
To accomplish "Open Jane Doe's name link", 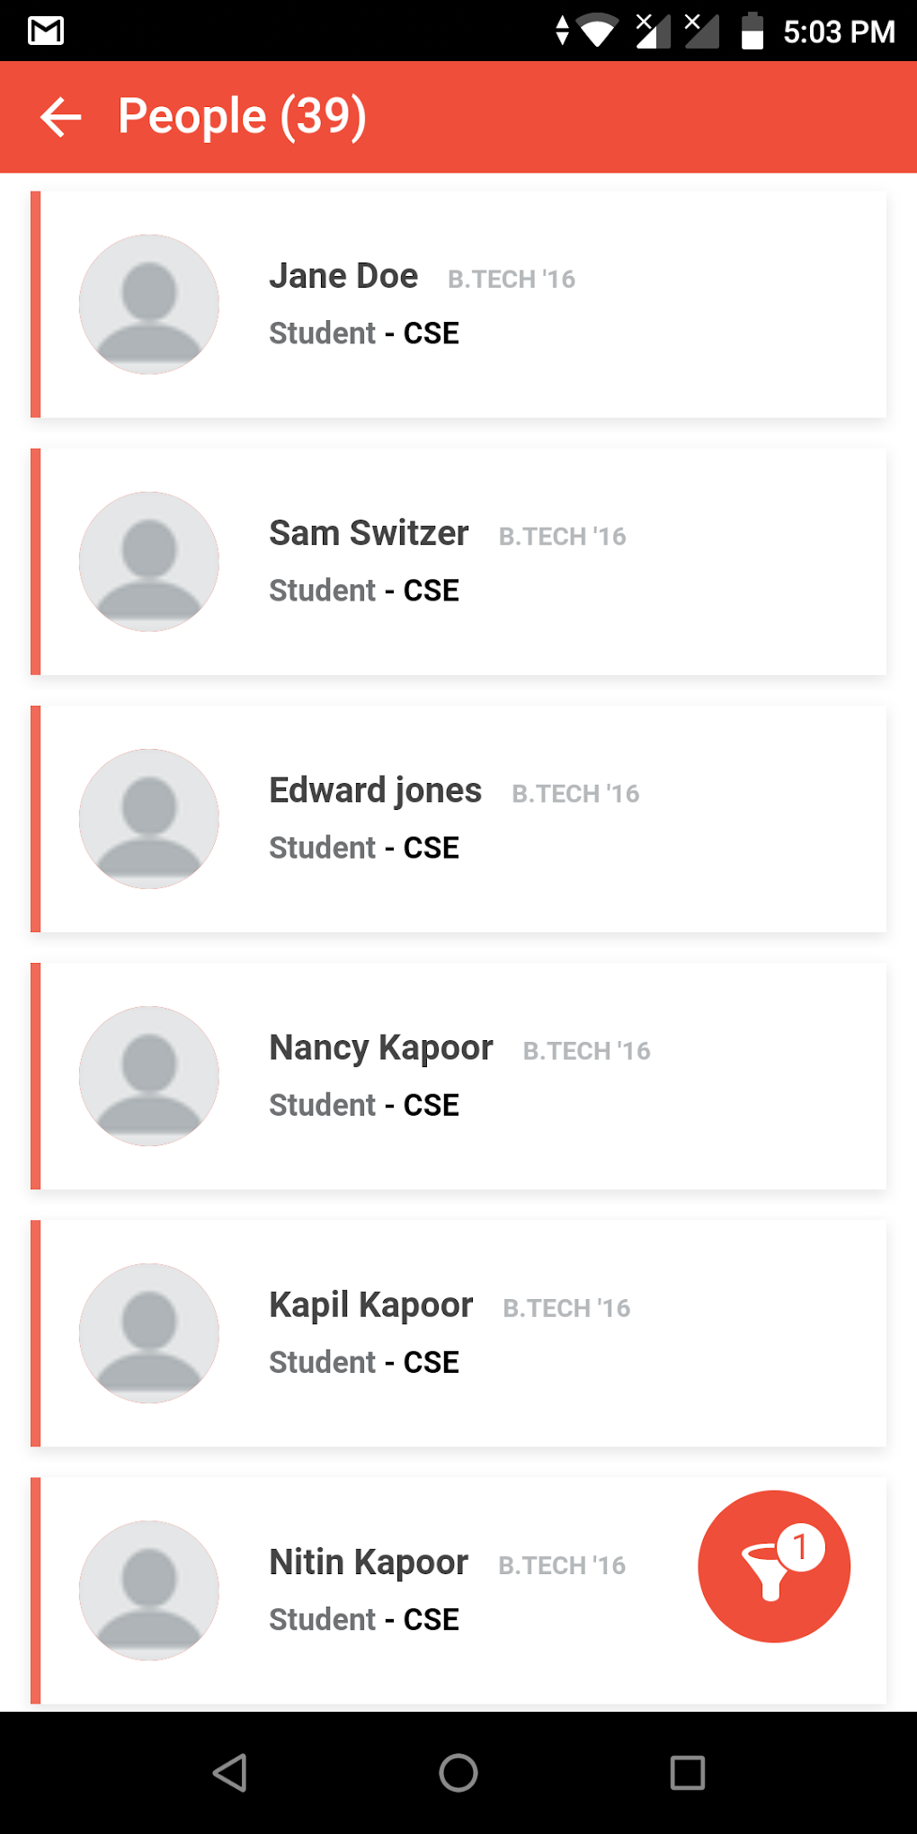I will point(343,276).
